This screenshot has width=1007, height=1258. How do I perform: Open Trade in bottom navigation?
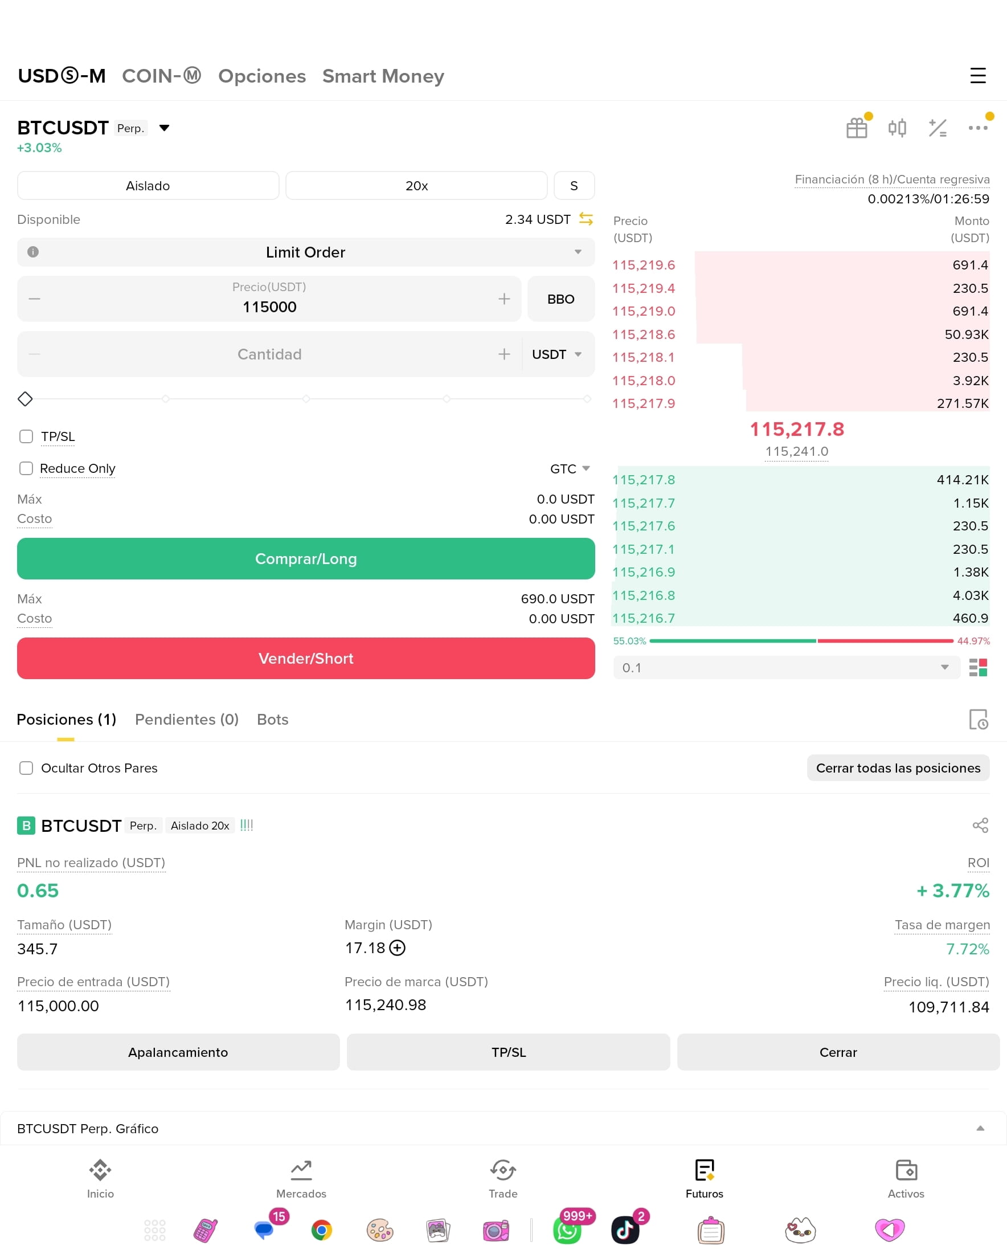(x=503, y=1179)
